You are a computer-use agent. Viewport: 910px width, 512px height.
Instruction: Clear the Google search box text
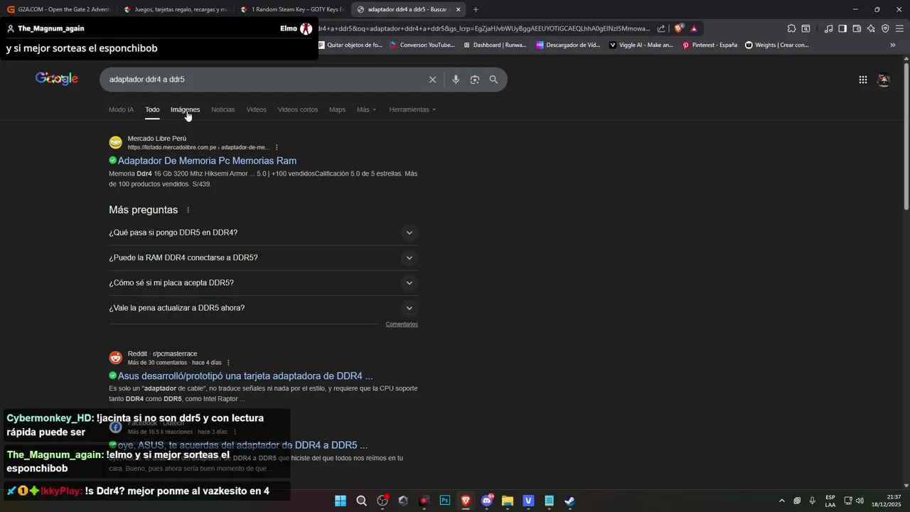432,80
